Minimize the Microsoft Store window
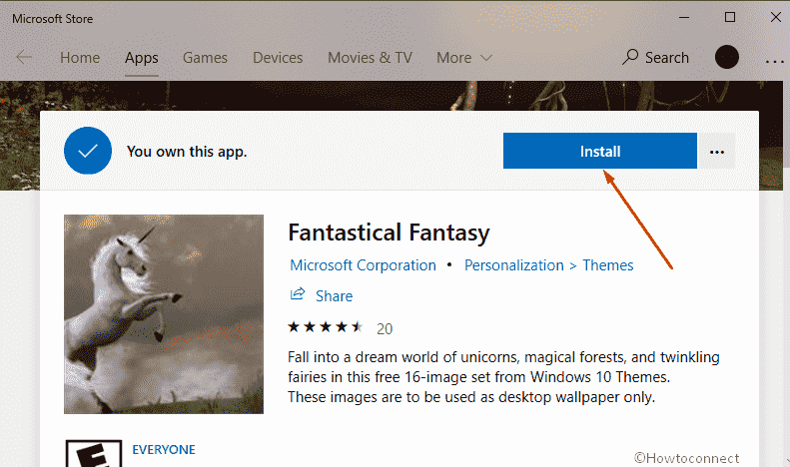The width and height of the screenshot is (790, 467). tap(684, 18)
